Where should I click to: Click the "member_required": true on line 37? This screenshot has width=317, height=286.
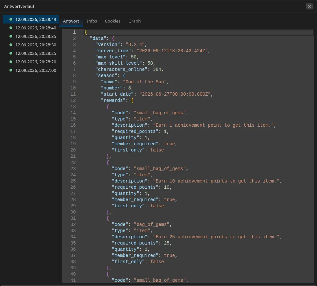[144, 256]
